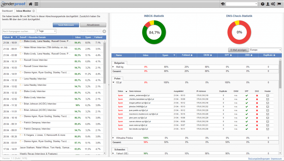Click the E-Mail anzeigen button
Image resolution: width=284 pixels, height=161 pixels.
point(238,50)
